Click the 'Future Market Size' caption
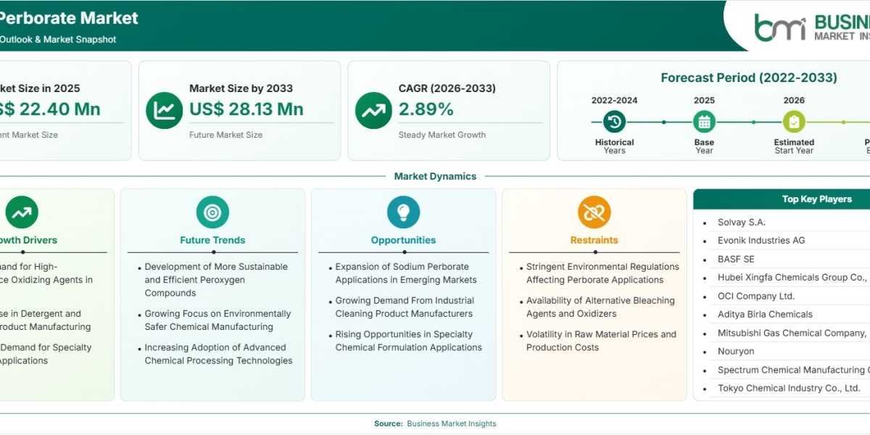This screenshot has width=870, height=435. (226, 135)
